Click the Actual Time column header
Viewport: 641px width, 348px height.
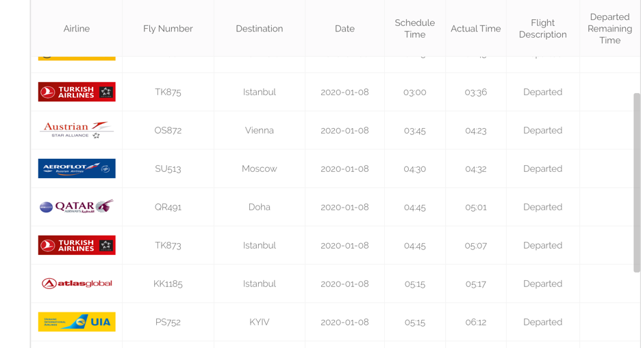[x=475, y=29]
